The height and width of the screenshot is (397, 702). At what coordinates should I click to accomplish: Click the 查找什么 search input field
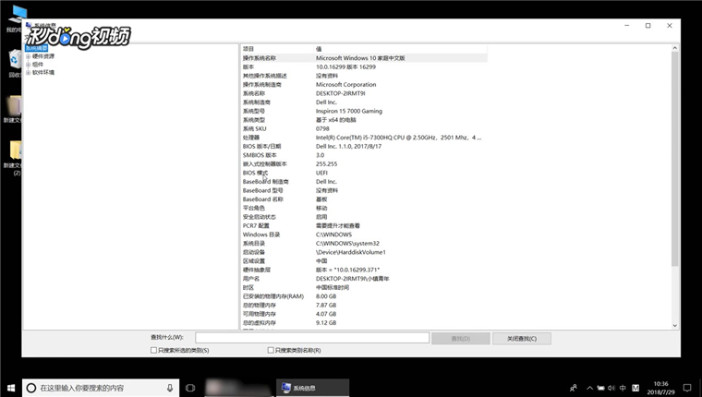312,338
